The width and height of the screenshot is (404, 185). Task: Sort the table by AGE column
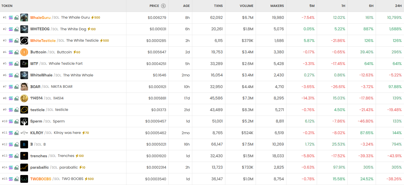[186, 6]
